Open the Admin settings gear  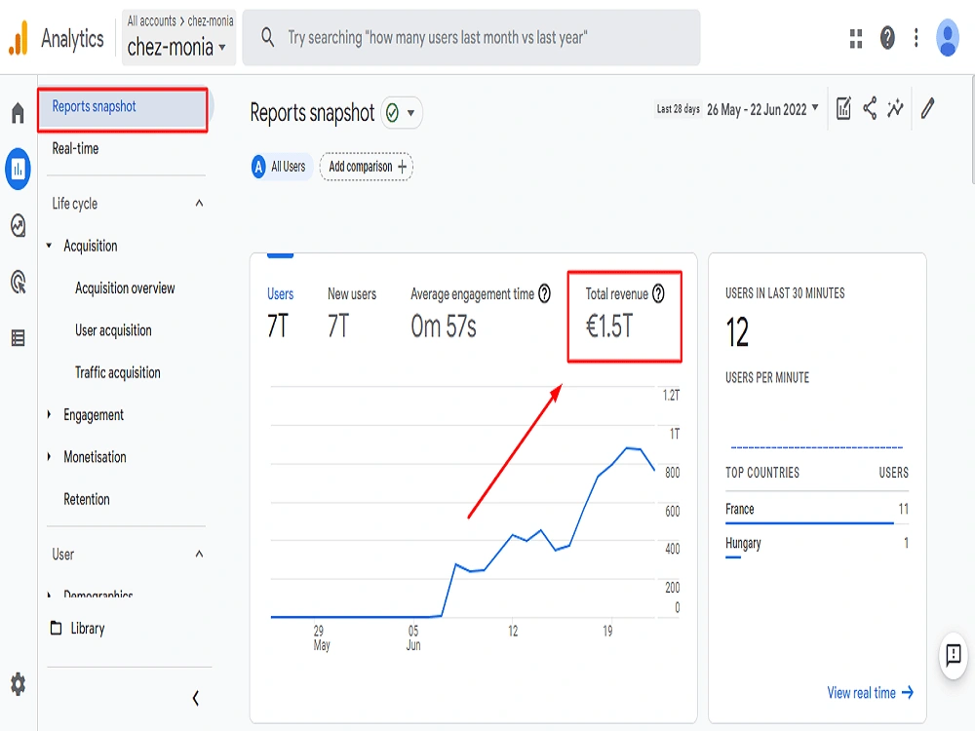(x=16, y=685)
